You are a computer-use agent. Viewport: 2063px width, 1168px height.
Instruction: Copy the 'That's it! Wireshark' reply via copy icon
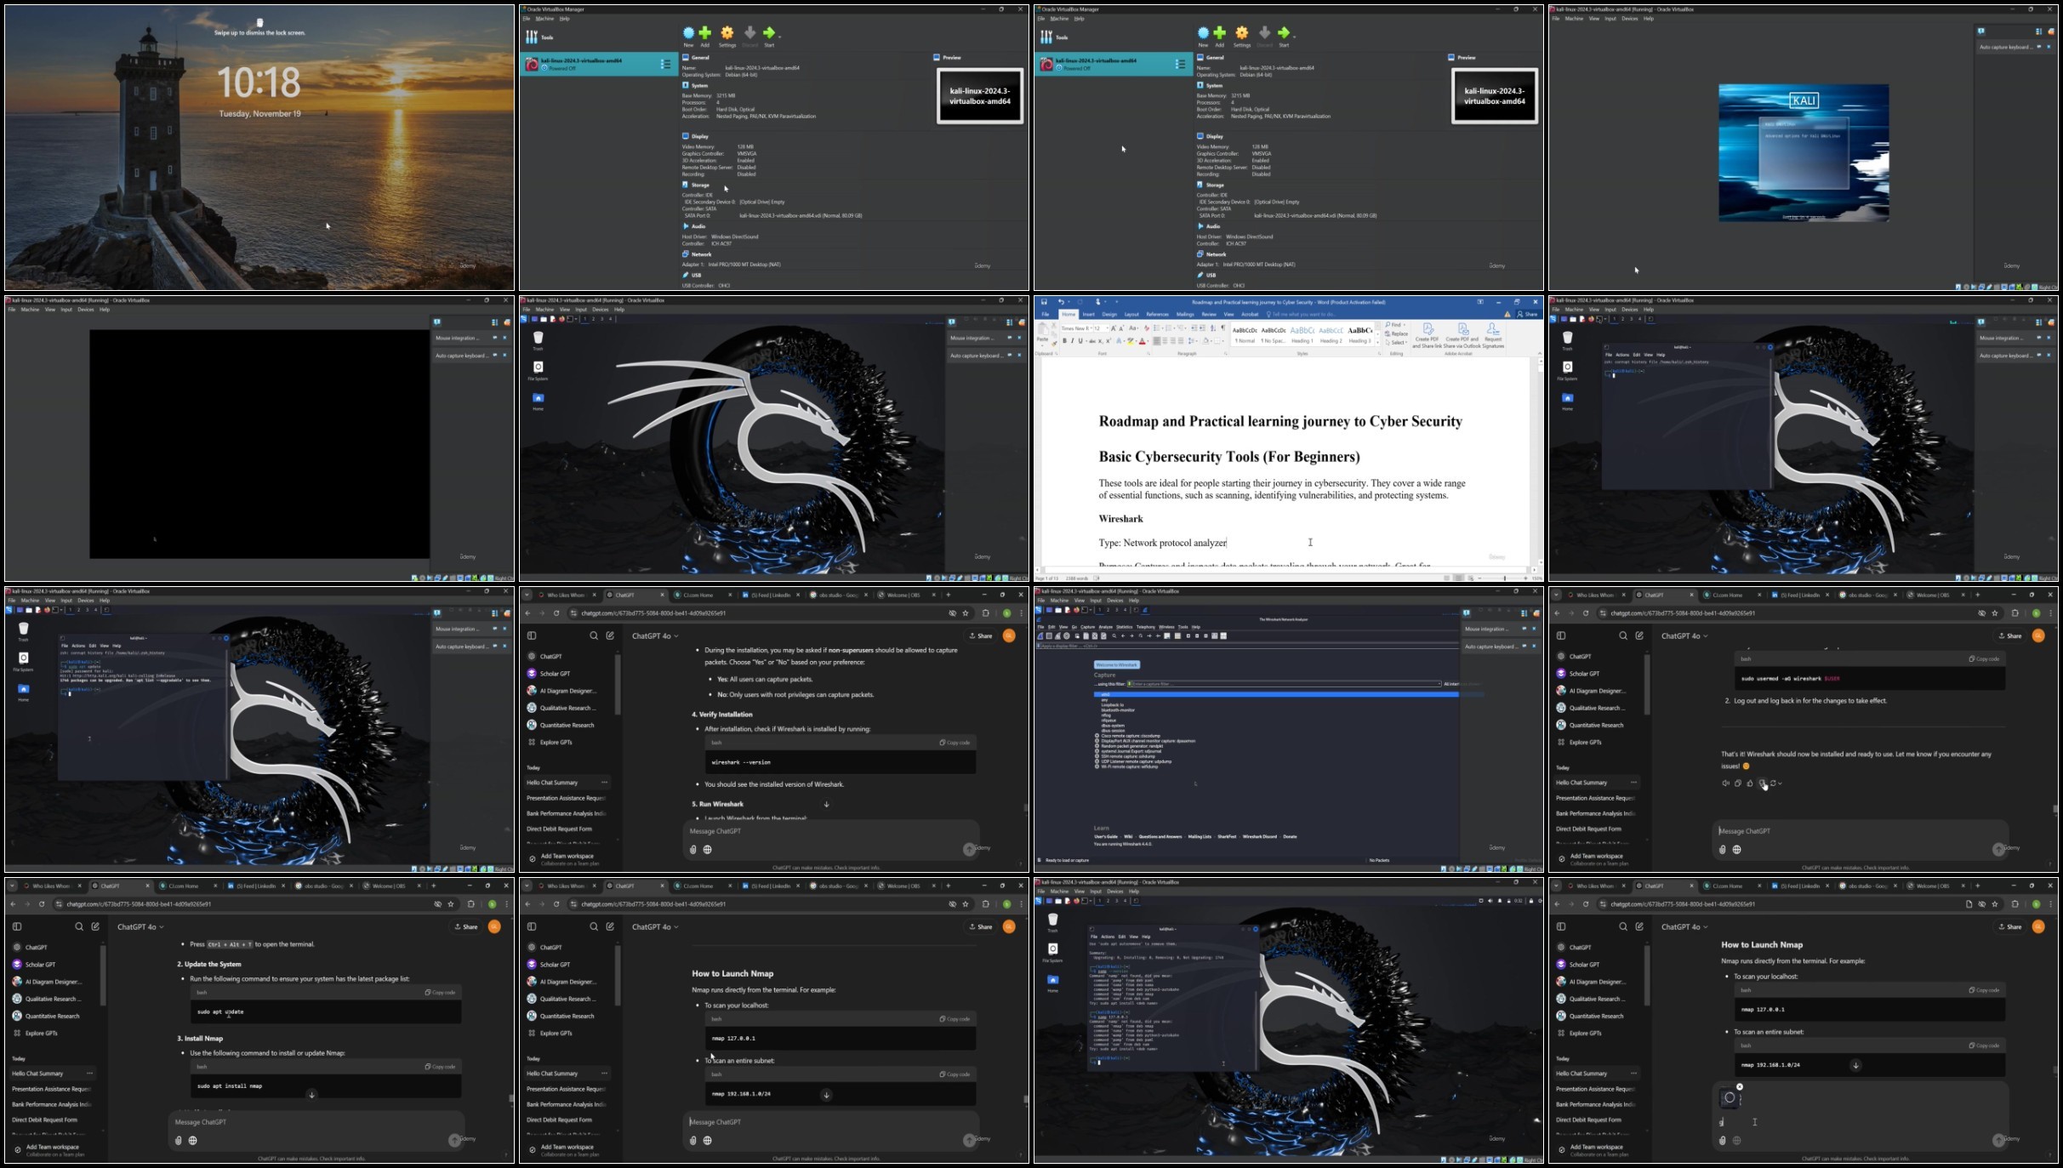[x=1738, y=783]
